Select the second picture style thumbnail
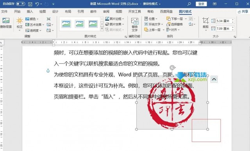250x151 pixels. (80, 24)
